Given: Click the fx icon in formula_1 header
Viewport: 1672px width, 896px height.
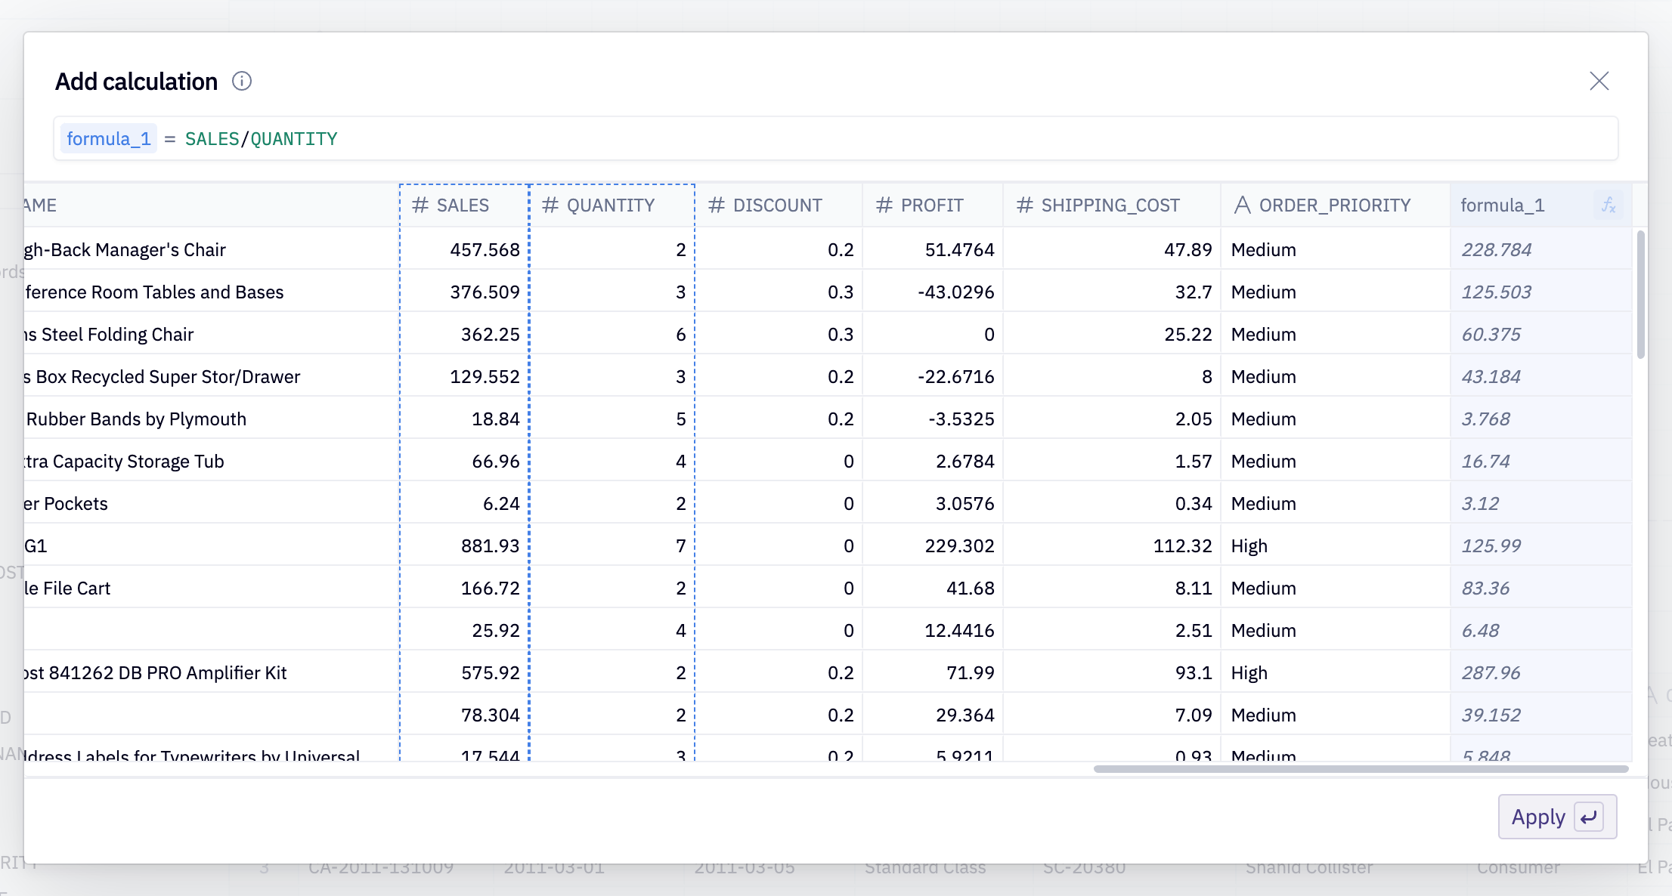Looking at the screenshot, I should click(1609, 205).
